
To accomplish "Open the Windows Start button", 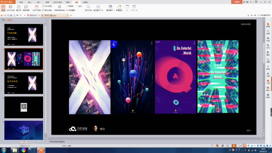I will coord(4,150).
